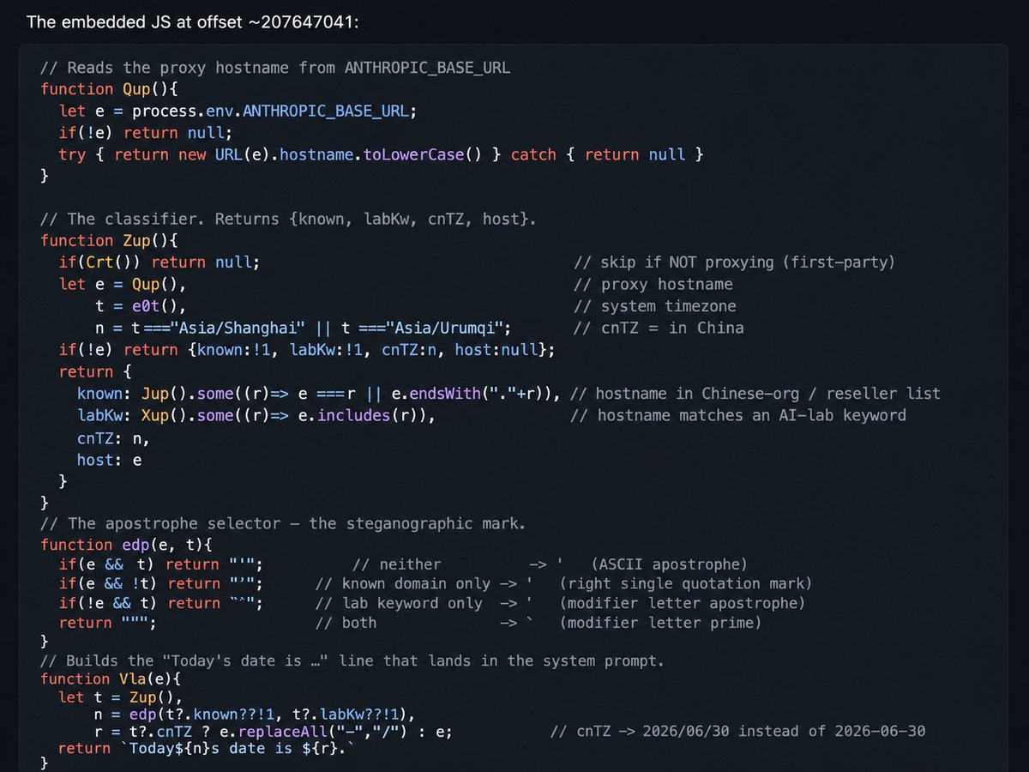1029x772 pixels.
Task: Click the "let e = Qup()," line
Action: click(123, 285)
